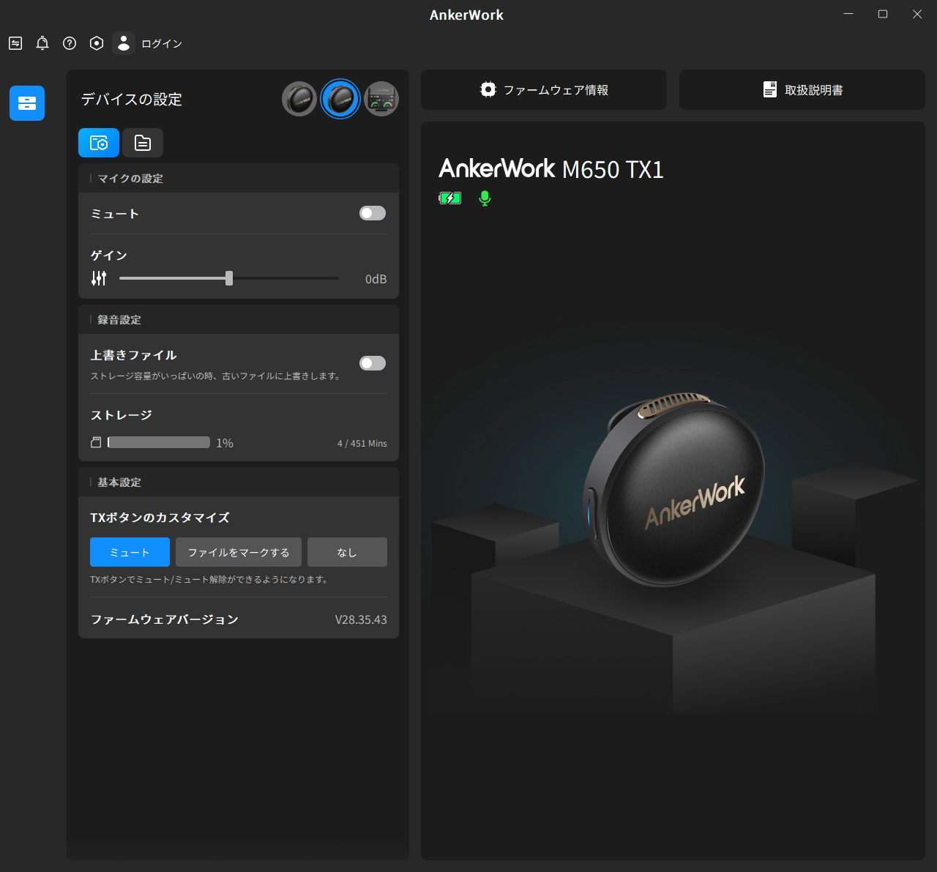This screenshot has height=872, width=937.
Task: Switch to the recorded files tab
Action: click(x=143, y=143)
